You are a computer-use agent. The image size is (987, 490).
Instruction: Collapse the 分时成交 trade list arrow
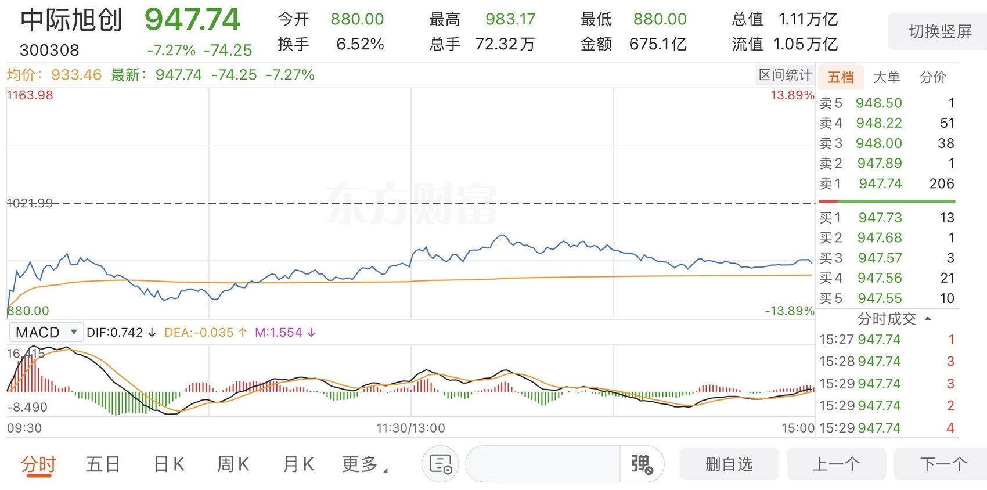(x=927, y=319)
